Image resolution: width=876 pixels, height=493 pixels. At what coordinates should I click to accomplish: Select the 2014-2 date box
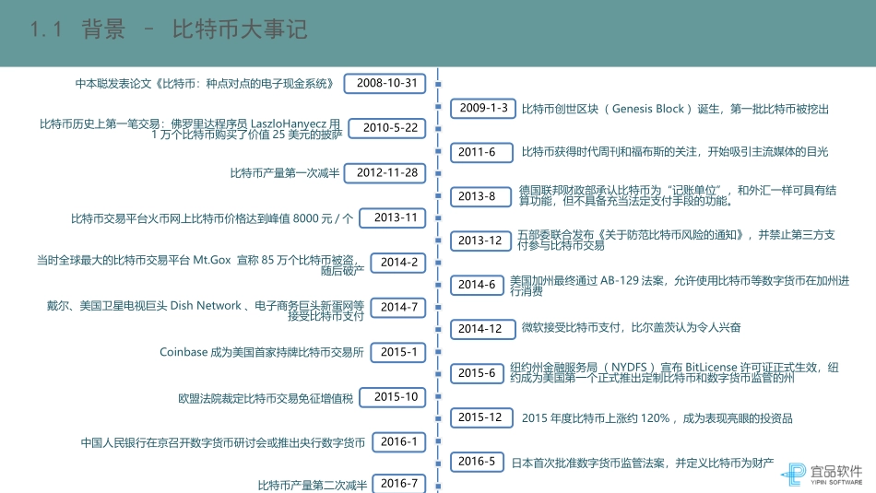(x=398, y=263)
